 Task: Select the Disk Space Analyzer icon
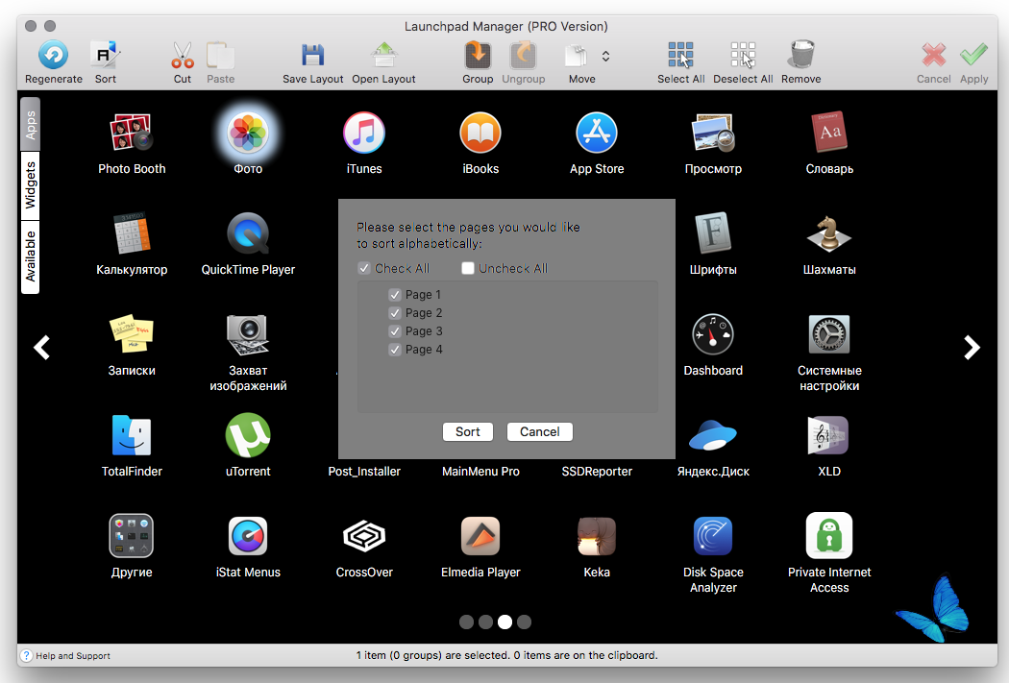point(713,536)
